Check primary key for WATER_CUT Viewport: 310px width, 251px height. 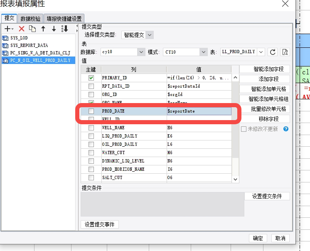91,153
